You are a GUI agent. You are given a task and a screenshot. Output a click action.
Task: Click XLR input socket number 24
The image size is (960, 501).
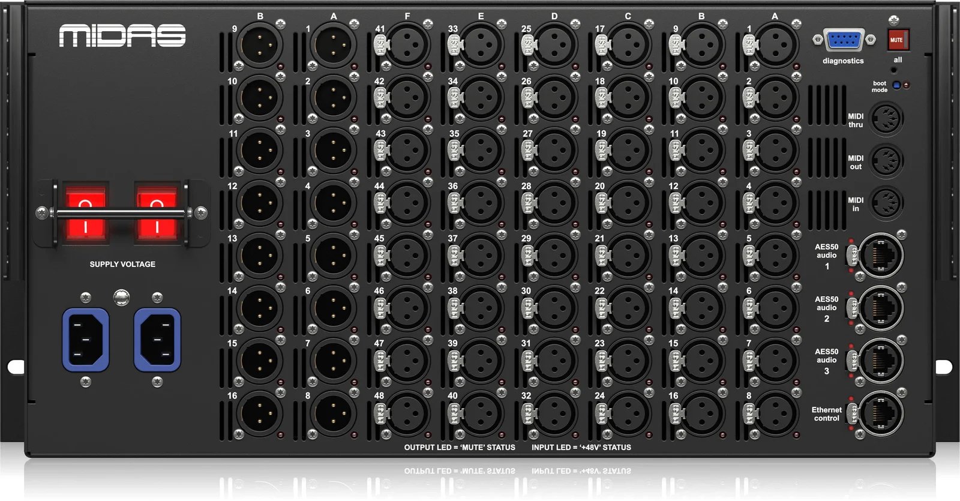click(628, 413)
